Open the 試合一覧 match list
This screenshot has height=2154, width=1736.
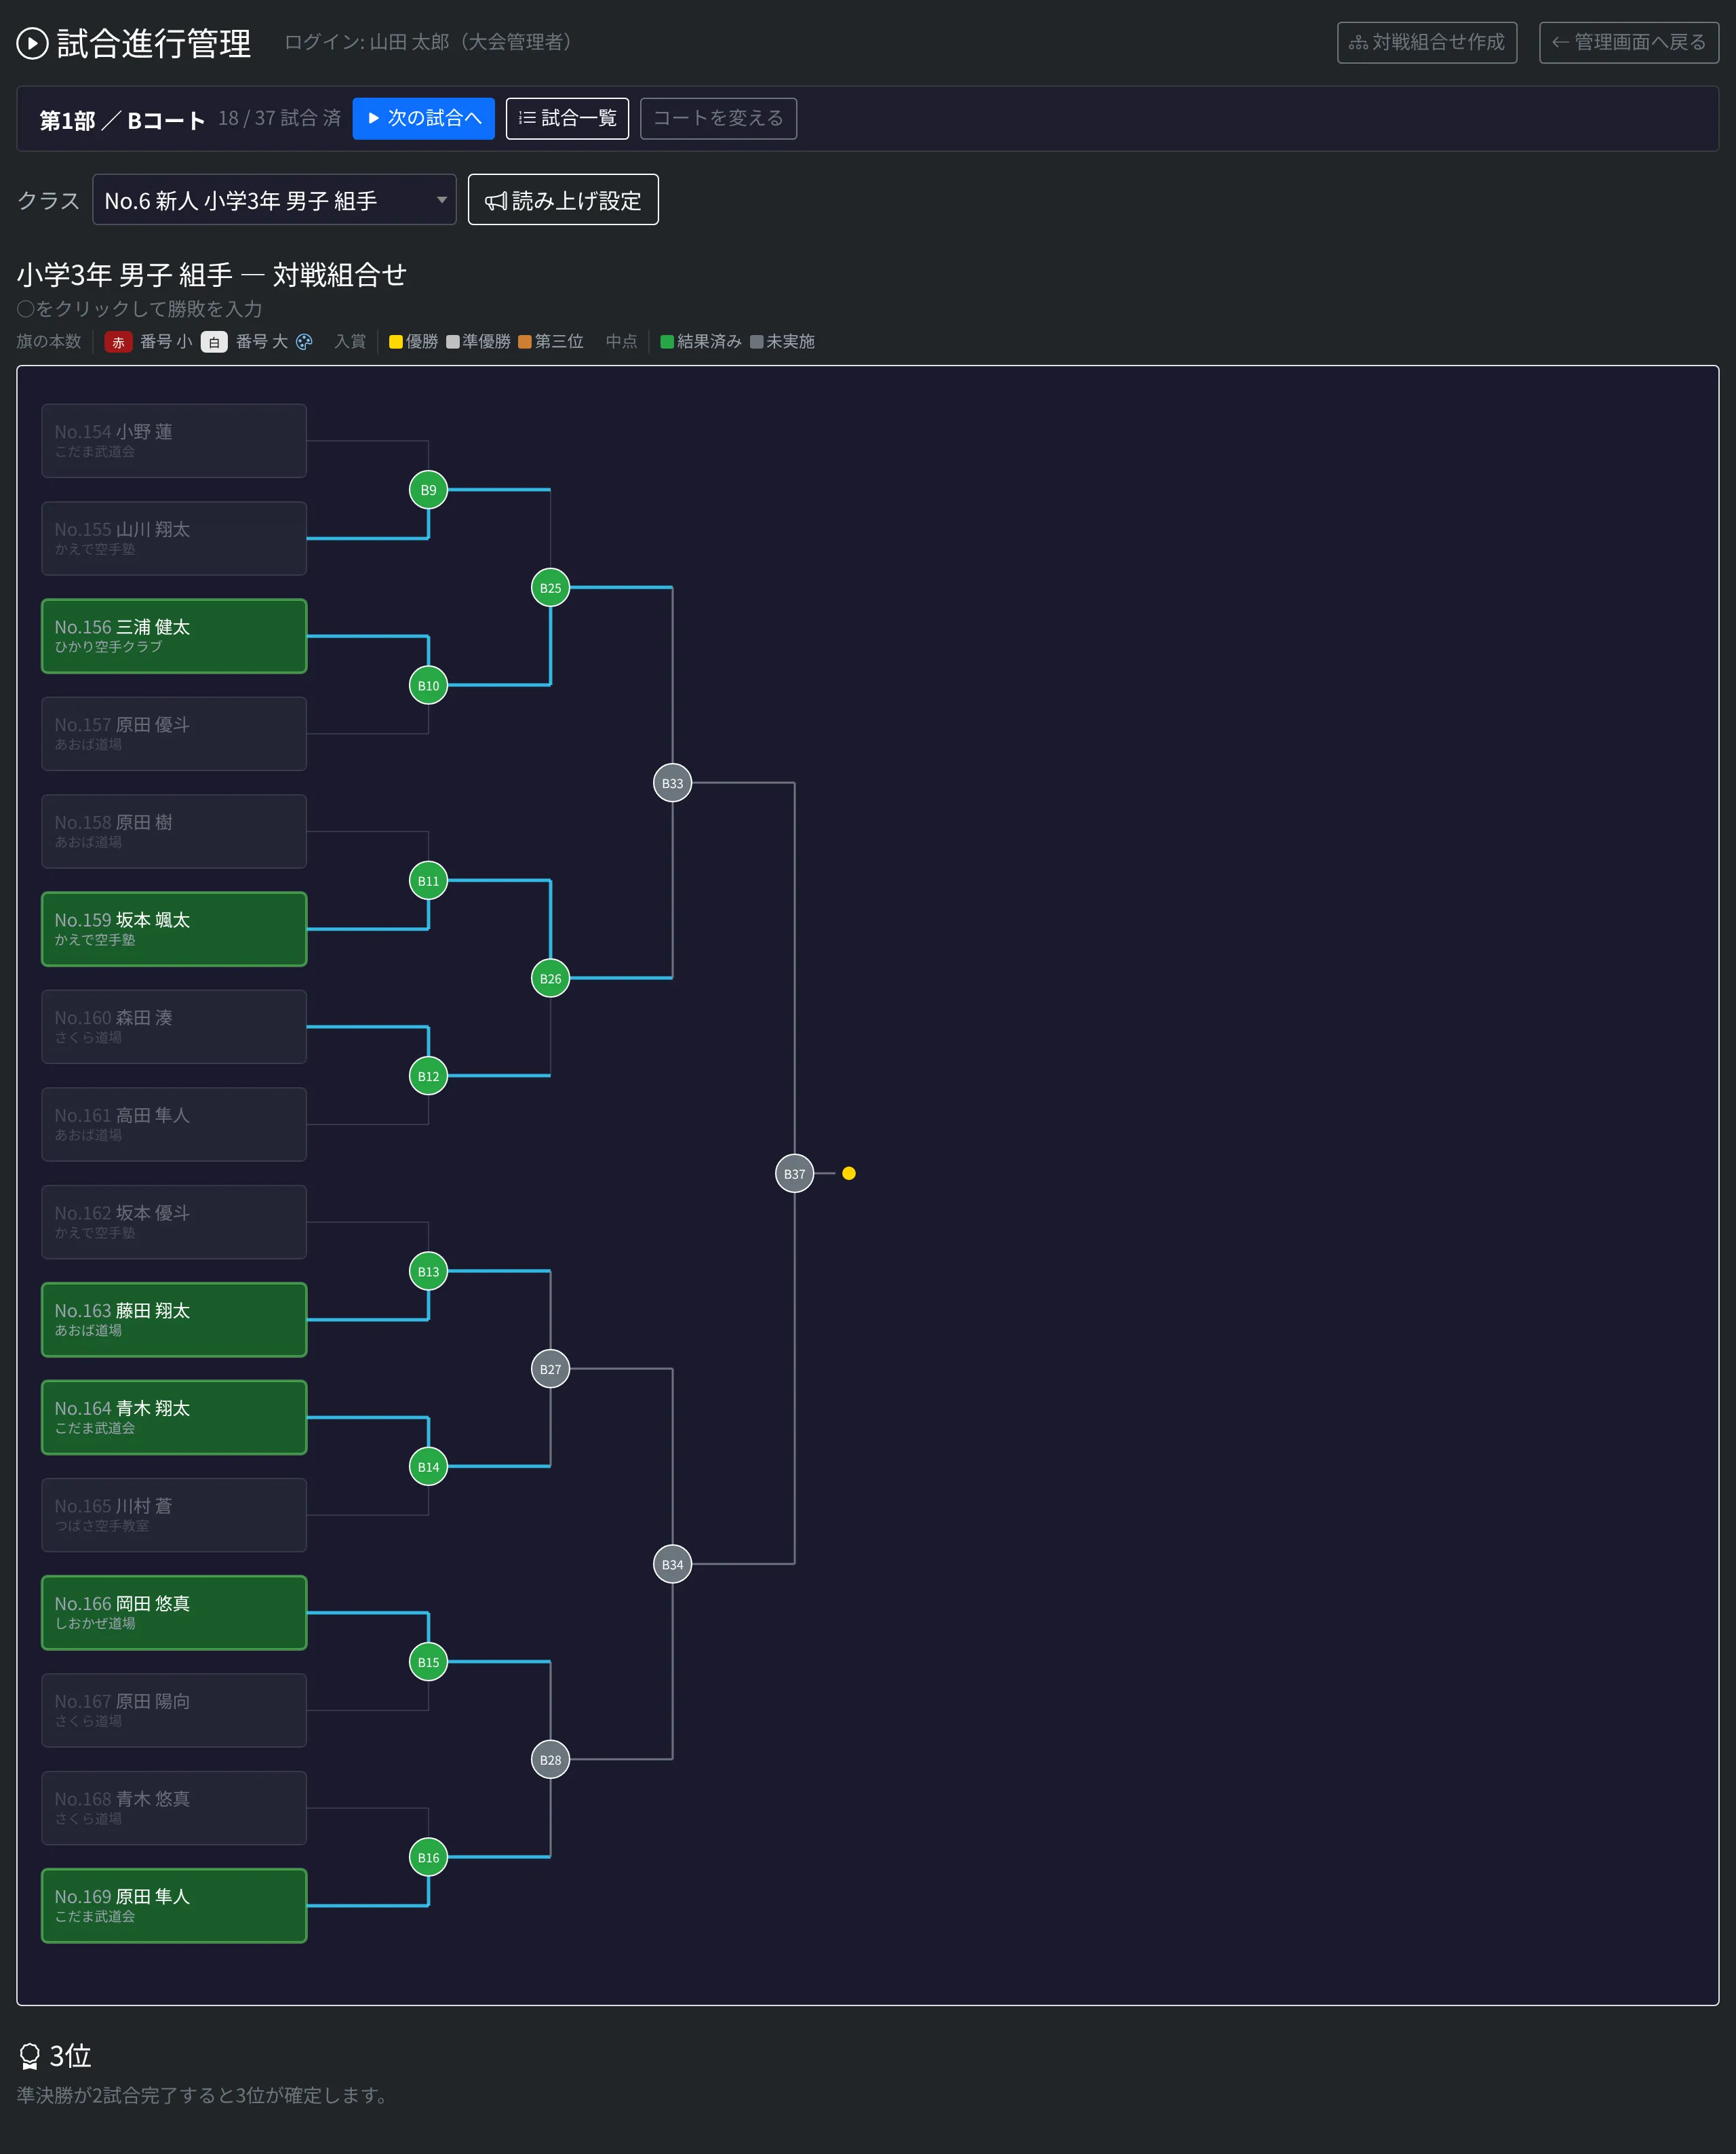[567, 118]
